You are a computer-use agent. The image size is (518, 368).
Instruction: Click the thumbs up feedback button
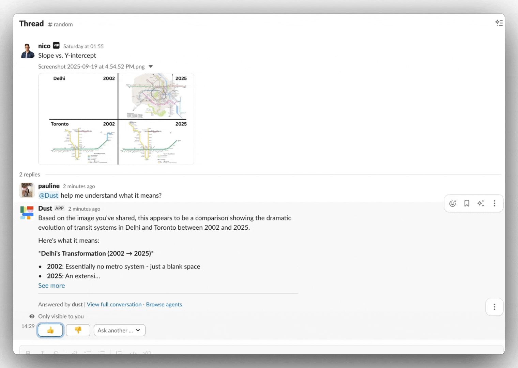pos(50,330)
